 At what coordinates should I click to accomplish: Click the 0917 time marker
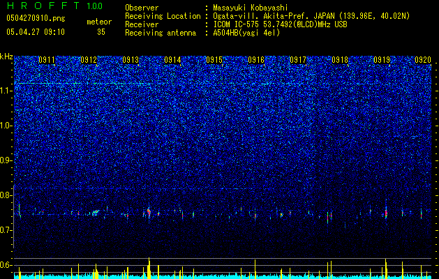pyautogui.click(x=298, y=60)
